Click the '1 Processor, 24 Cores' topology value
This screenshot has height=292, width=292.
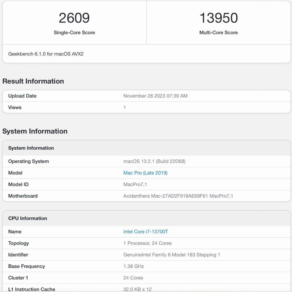click(x=147, y=243)
